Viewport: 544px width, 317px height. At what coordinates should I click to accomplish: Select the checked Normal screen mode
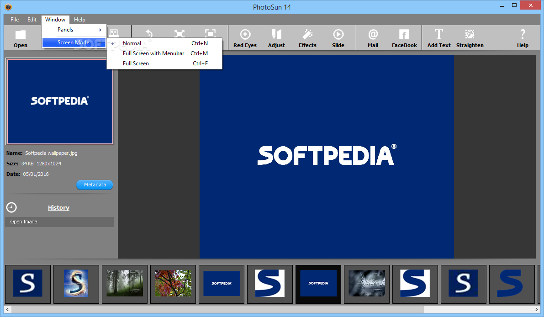[165, 43]
